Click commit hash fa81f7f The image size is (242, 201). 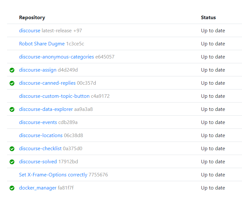(x=65, y=188)
